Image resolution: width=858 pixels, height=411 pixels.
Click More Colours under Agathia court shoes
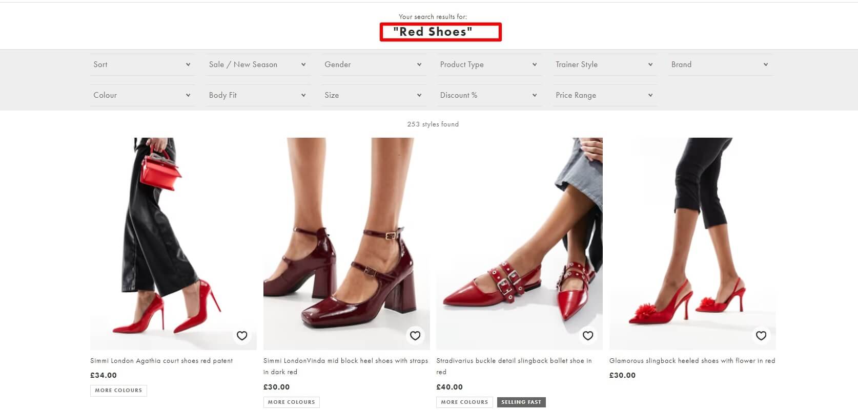(x=118, y=391)
